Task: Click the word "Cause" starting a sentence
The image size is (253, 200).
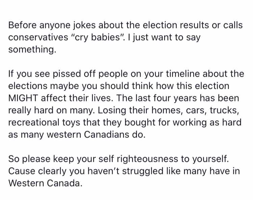Action: tap(22, 171)
